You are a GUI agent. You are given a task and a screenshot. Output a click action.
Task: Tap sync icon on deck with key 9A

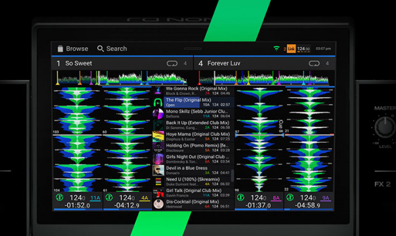click(x=290, y=198)
